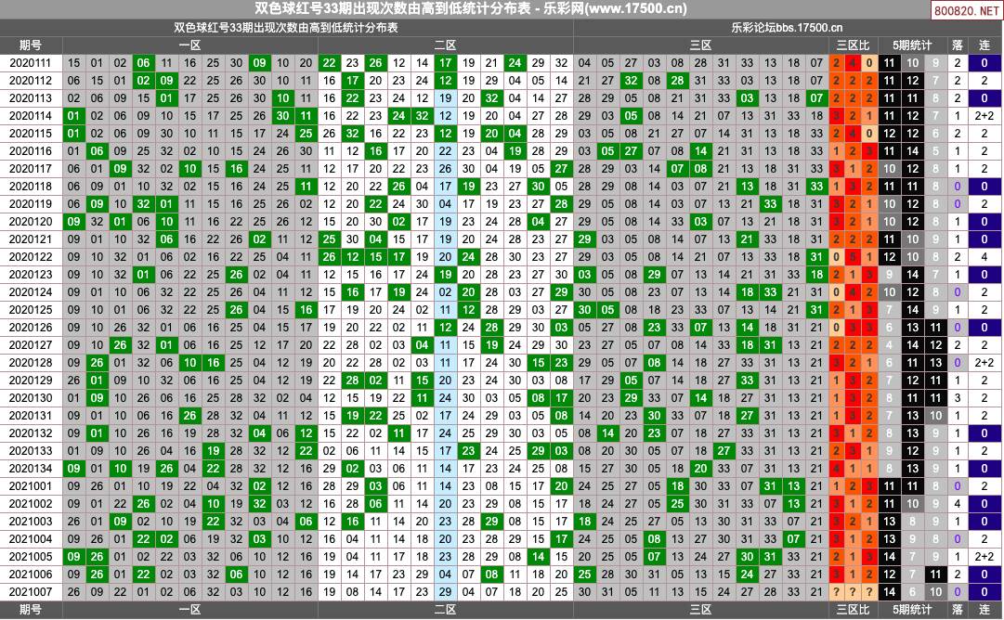Click the subtitle 双色球红号33期出现次数由高到低统计分布表 below the title

tap(286, 28)
